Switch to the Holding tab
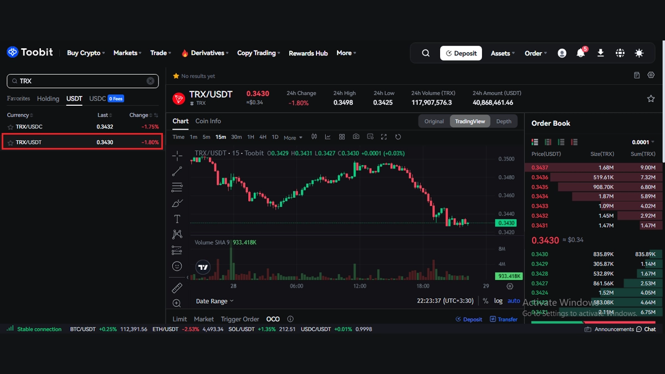This screenshot has width=665, height=374. click(x=48, y=99)
